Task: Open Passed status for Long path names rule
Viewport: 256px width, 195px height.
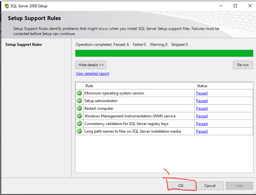Action: (x=202, y=131)
